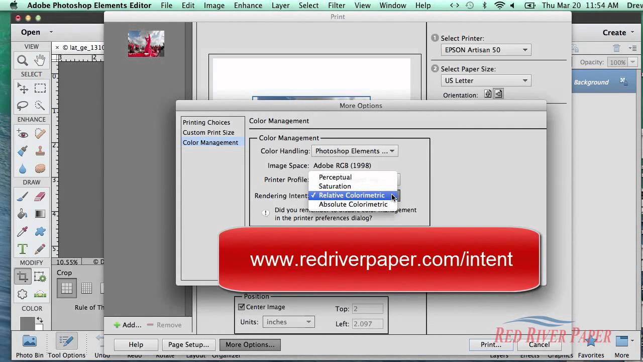
Task: Set portrait orientation
Action: 488,94
